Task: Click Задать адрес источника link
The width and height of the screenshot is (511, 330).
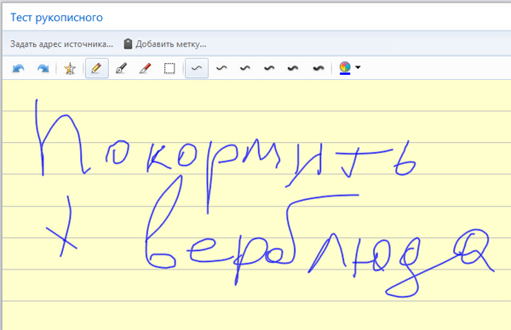Action: point(61,44)
